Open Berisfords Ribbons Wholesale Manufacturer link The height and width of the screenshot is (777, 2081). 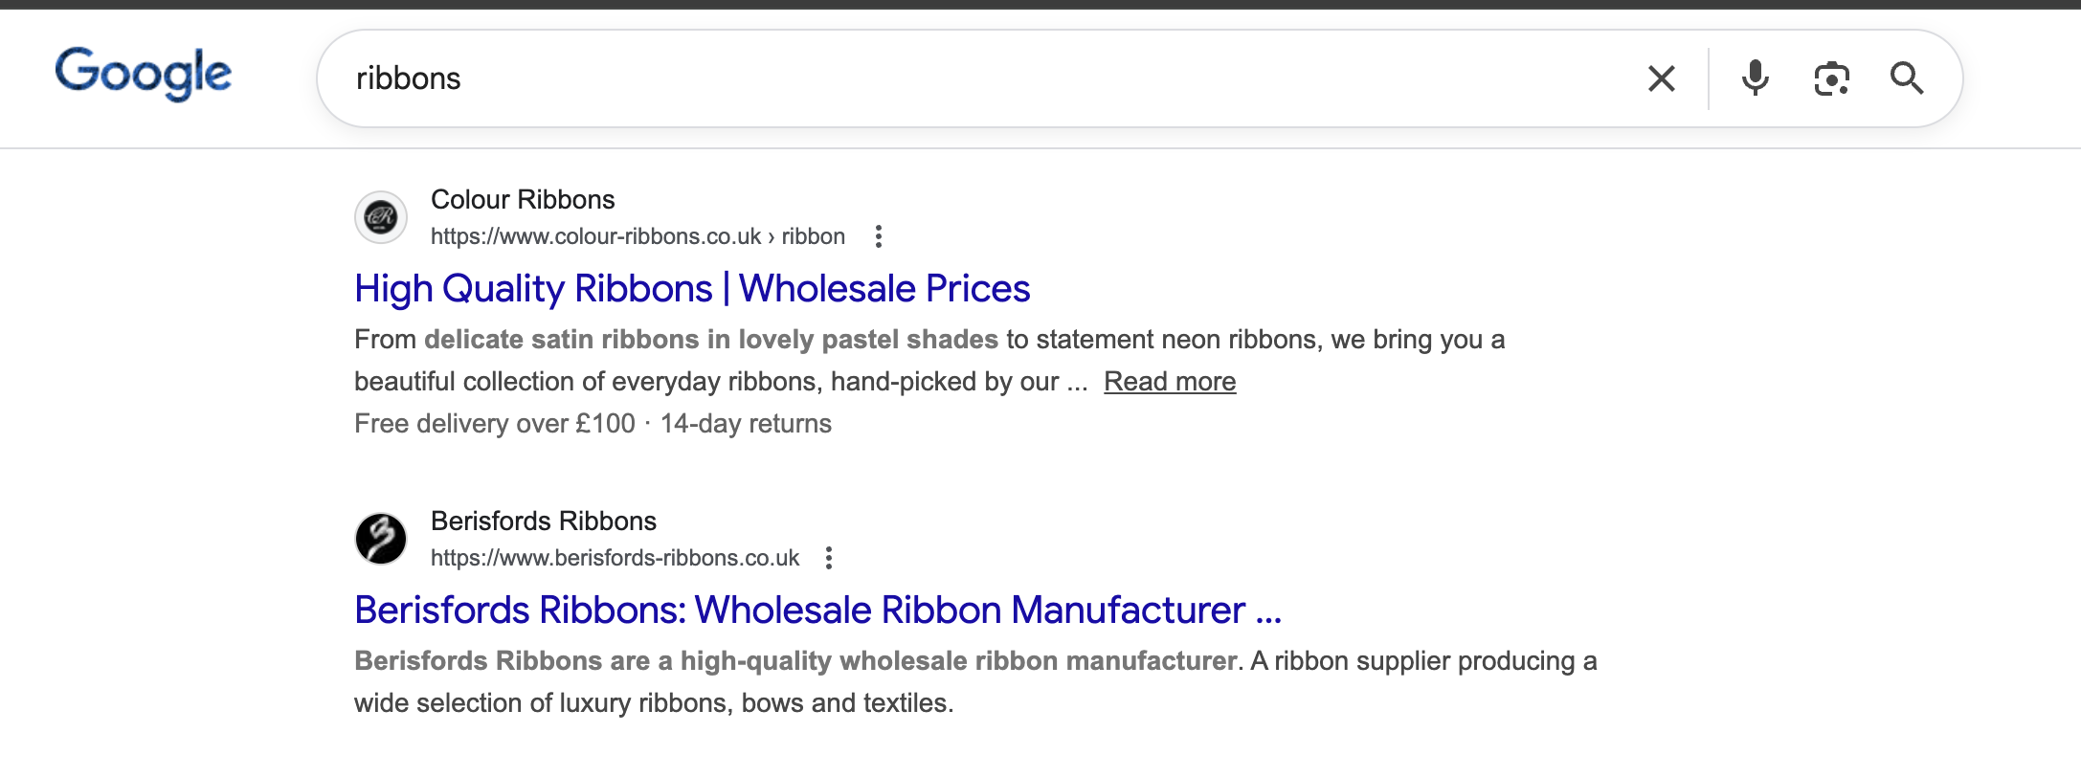(x=817, y=610)
